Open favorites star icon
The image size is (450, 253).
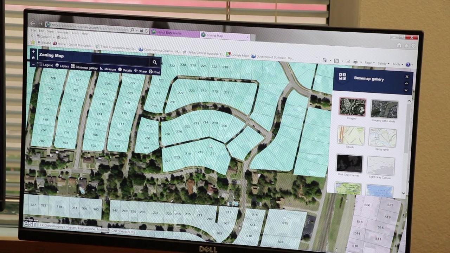pyautogui.click(x=406, y=45)
